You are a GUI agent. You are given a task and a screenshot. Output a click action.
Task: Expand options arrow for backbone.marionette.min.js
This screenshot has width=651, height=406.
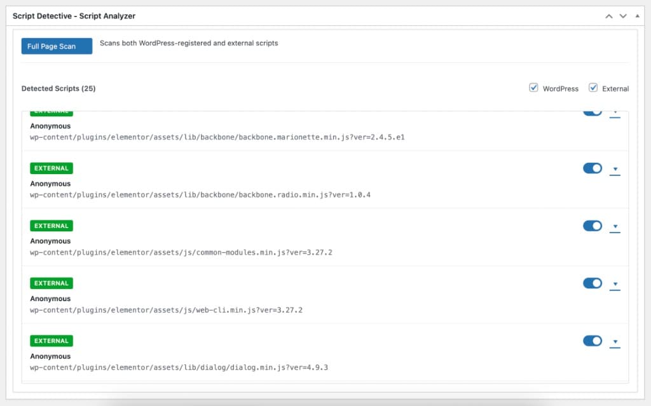[x=614, y=113]
